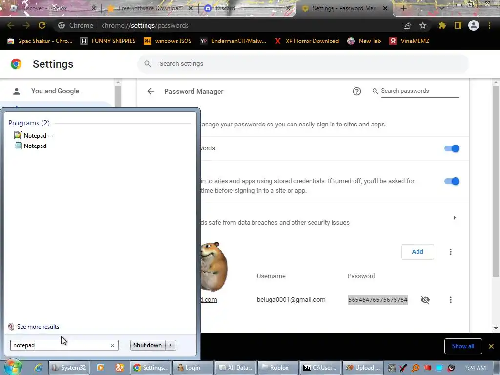Image resolution: width=500 pixels, height=375 pixels.
Task: Open the saved passwords three-dot menu beside Add
Action: (451, 252)
